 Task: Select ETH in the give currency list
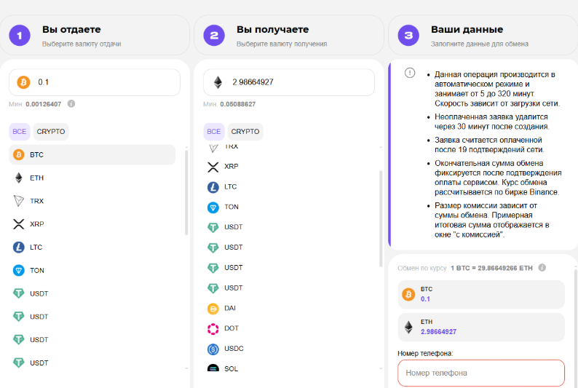36,178
